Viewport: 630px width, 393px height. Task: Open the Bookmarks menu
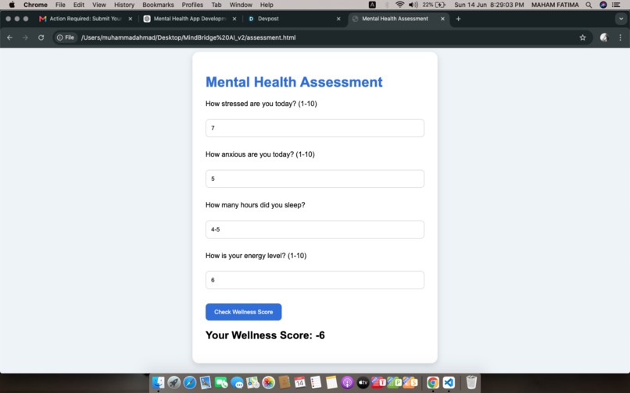point(159,5)
